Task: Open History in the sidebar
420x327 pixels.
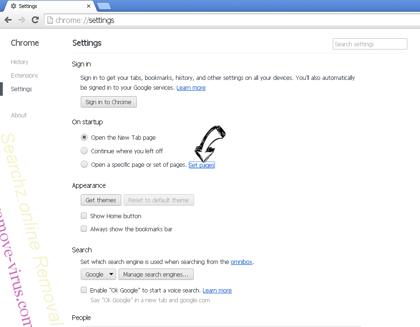Action: coord(19,62)
